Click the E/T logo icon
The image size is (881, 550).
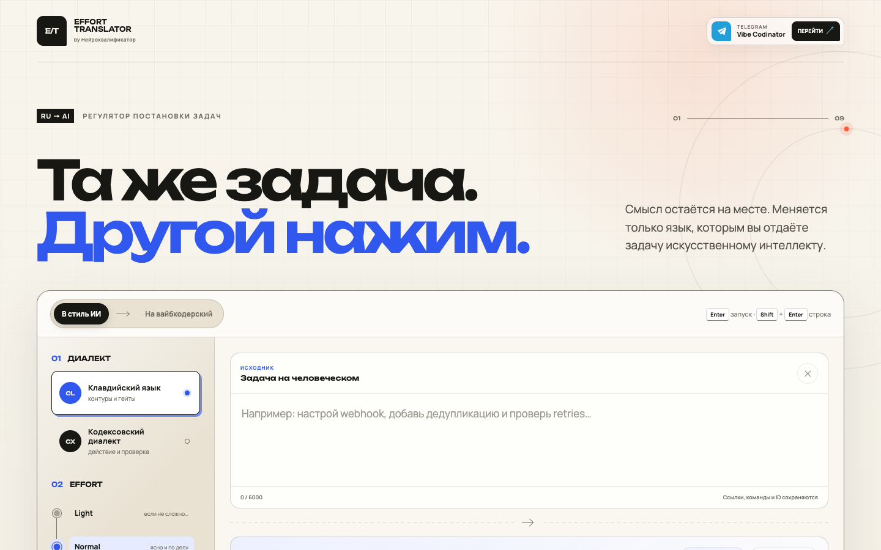(x=51, y=31)
